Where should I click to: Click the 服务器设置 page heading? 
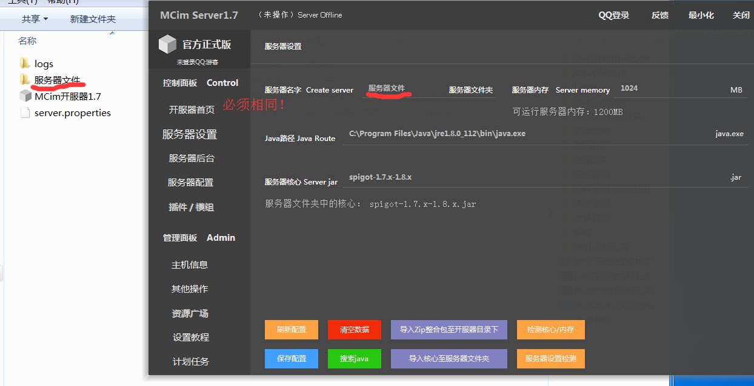click(x=283, y=47)
